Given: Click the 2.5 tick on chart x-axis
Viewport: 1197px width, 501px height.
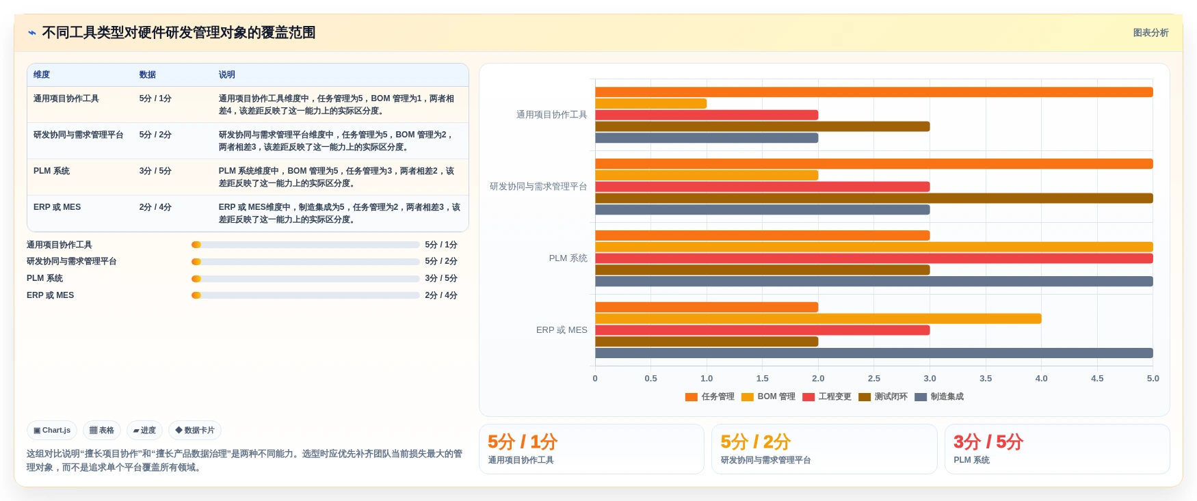Looking at the screenshot, I should point(874,379).
